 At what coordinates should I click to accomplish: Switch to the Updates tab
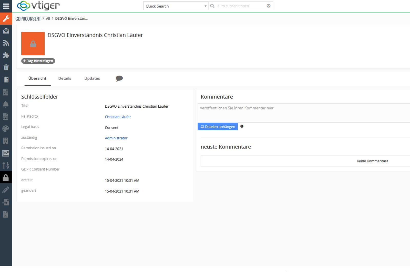click(92, 78)
